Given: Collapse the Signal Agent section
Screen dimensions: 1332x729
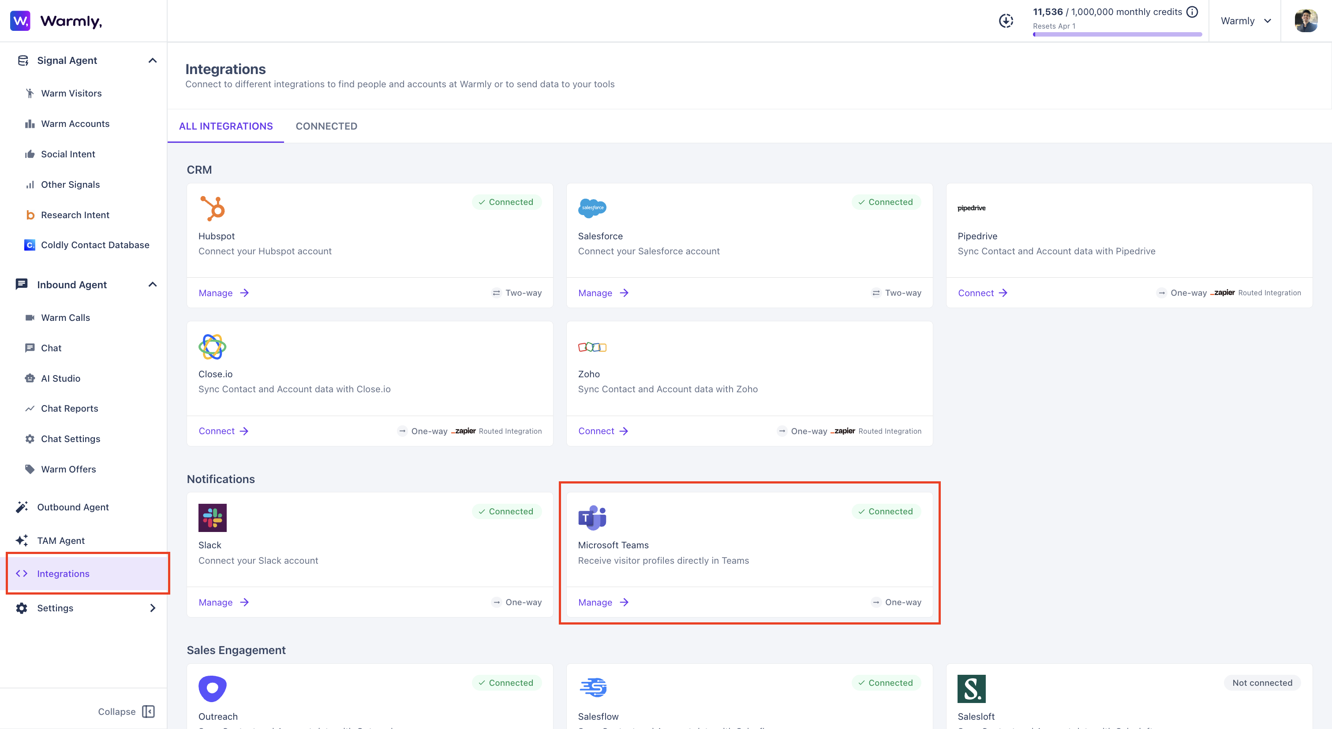Looking at the screenshot, I should coord(153,60).
